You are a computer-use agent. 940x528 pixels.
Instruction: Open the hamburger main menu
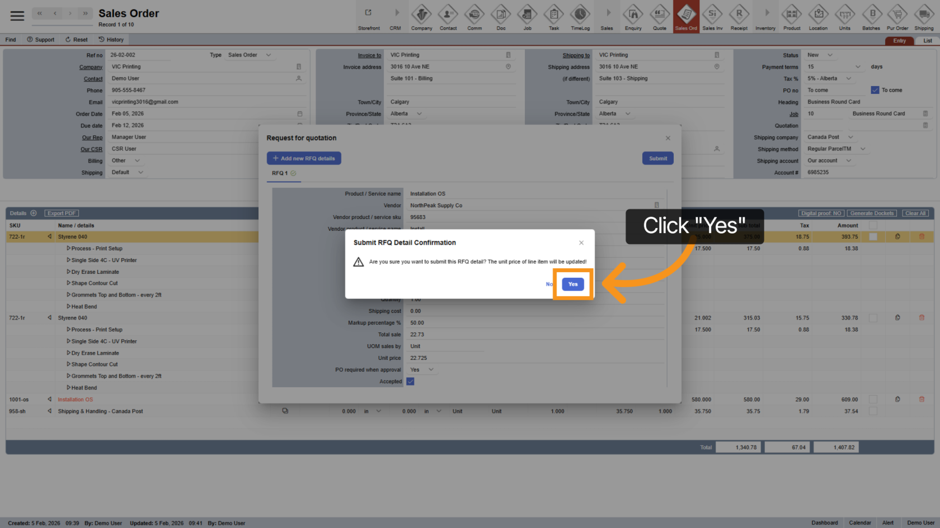click(x=17, y=16)
